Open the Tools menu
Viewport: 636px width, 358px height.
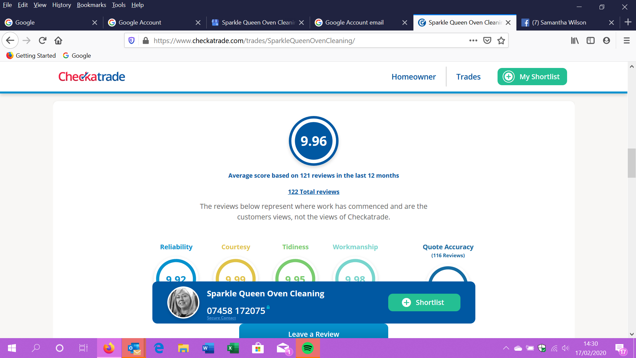click(x=119, y=5)
